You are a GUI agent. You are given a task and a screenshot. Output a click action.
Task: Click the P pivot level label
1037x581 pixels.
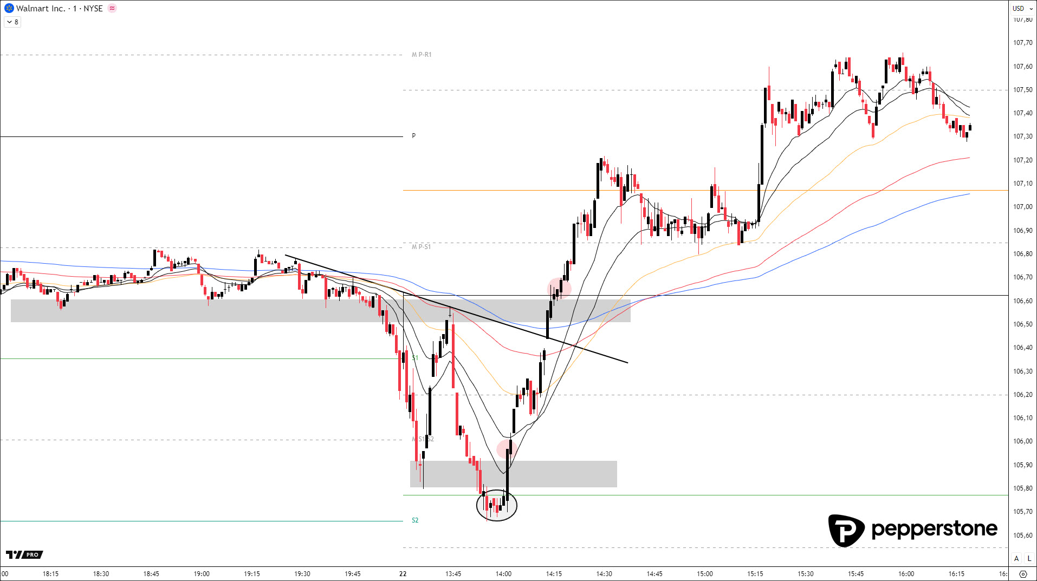tap(414, 136)
